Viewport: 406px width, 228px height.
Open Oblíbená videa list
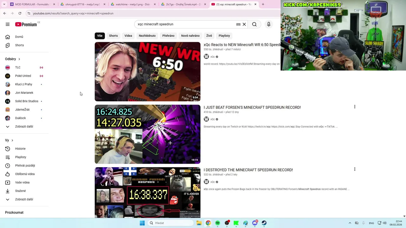24,174
